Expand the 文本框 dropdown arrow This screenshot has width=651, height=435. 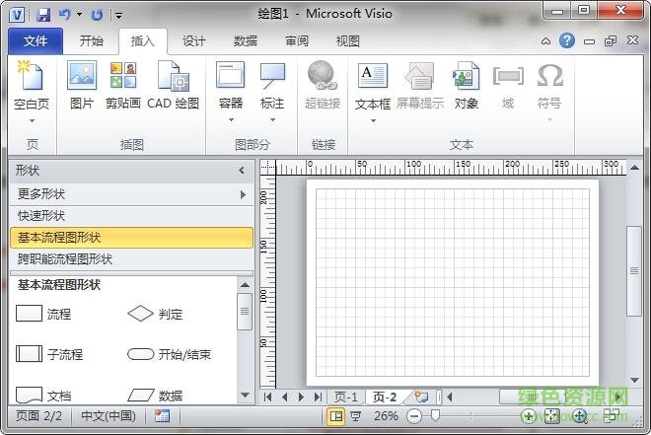(x=373, y=120)
